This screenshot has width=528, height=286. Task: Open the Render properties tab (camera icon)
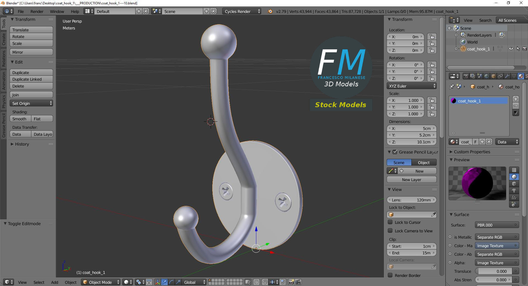click(x=466, y=76)
